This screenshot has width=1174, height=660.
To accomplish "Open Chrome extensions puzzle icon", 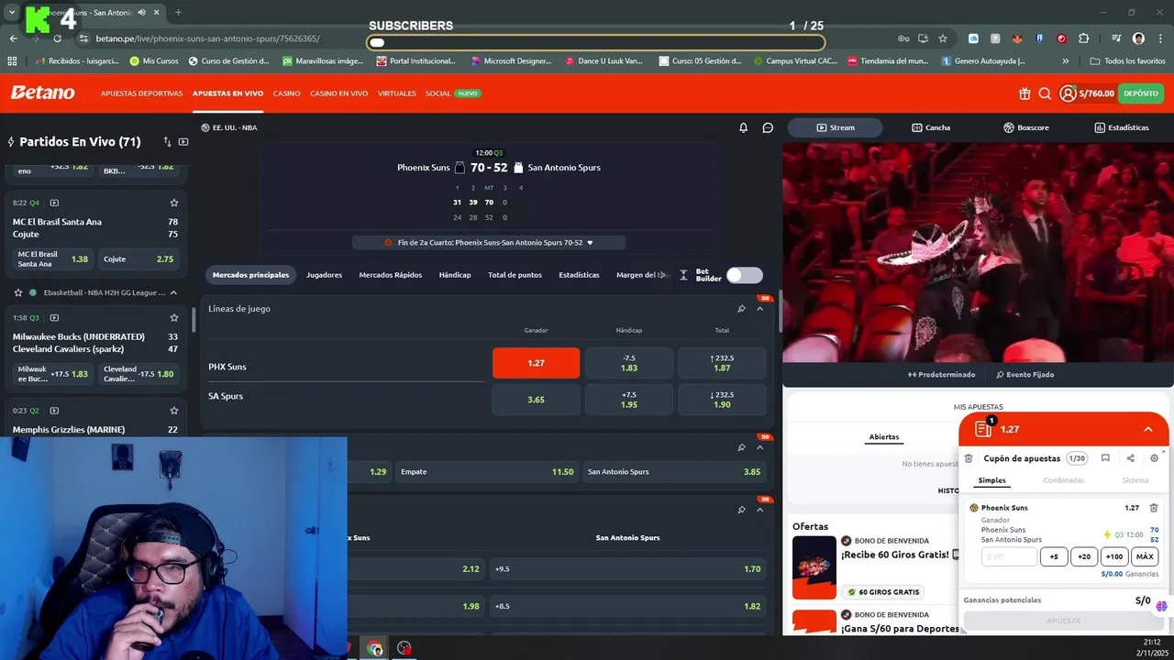I will (x=1084, y=38).
